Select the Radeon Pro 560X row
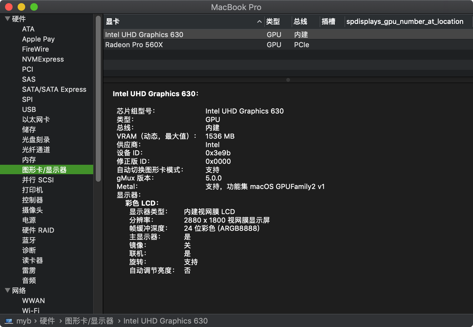 pyautogui.click(x=288, y=45)
